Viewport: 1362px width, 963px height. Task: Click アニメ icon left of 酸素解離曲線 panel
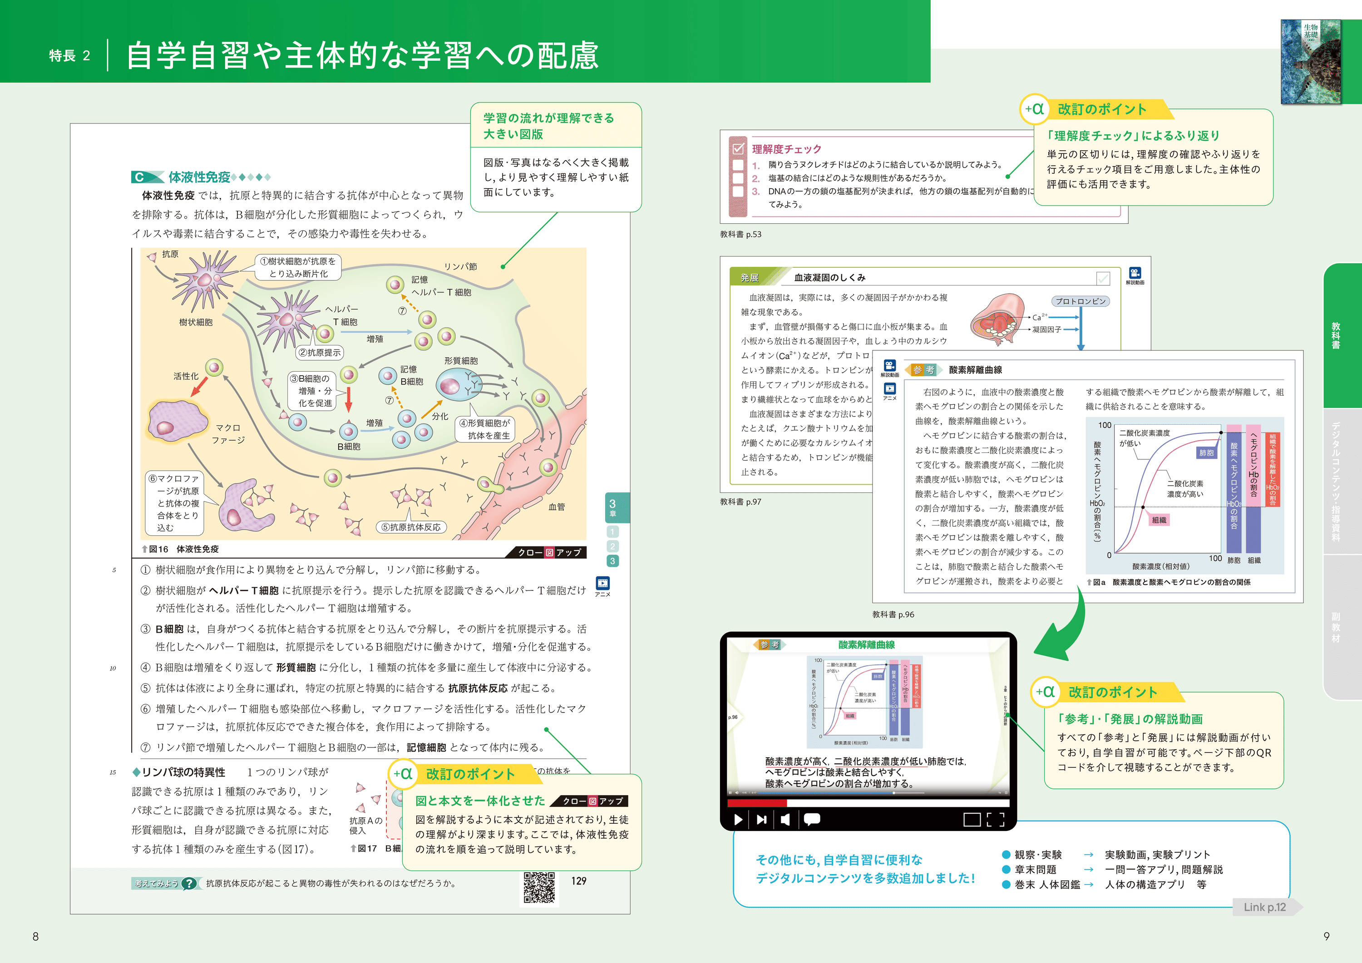pyautogui.click(x=889, y=389)
